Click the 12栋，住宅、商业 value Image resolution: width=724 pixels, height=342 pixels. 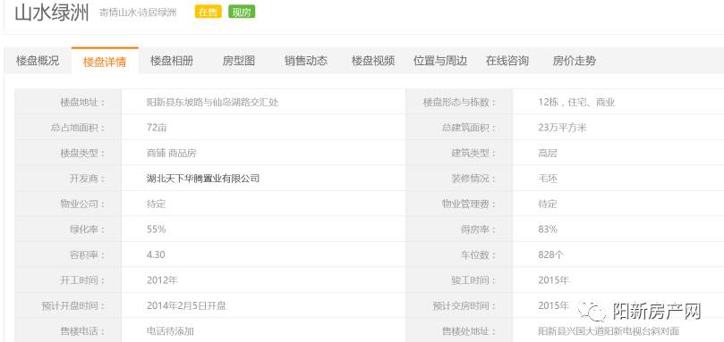pos(576,103)
